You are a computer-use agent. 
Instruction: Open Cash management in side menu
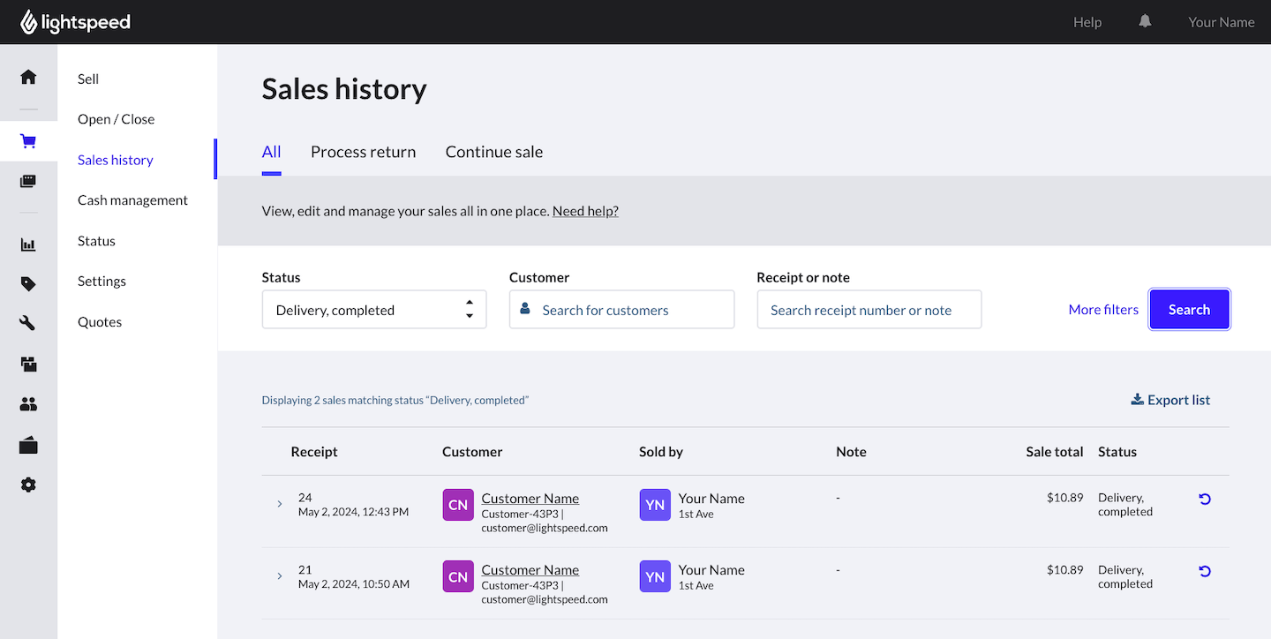(132, 200)
